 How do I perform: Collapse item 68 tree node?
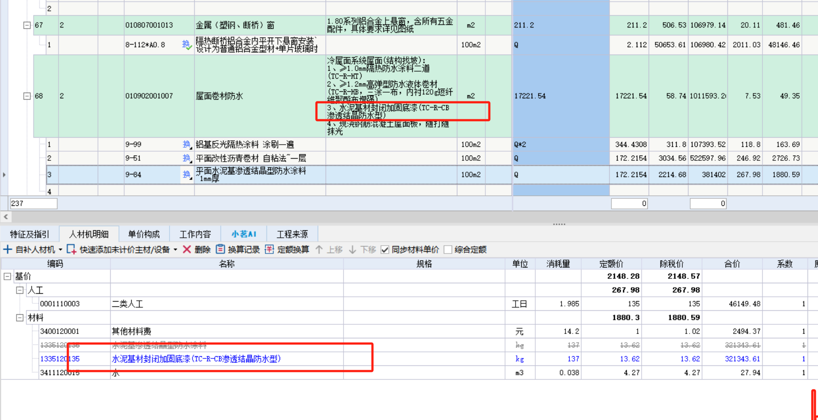[x=27, y=96]
